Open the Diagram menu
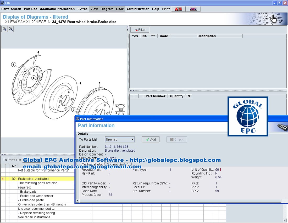 pyautogui.click(x=107, y=9)
